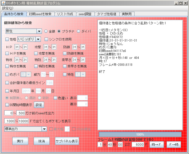The height and width of the screenshot is (154, 189).
Task: Click the 威力 minimum field showing 70
Action: pos(43,75)
